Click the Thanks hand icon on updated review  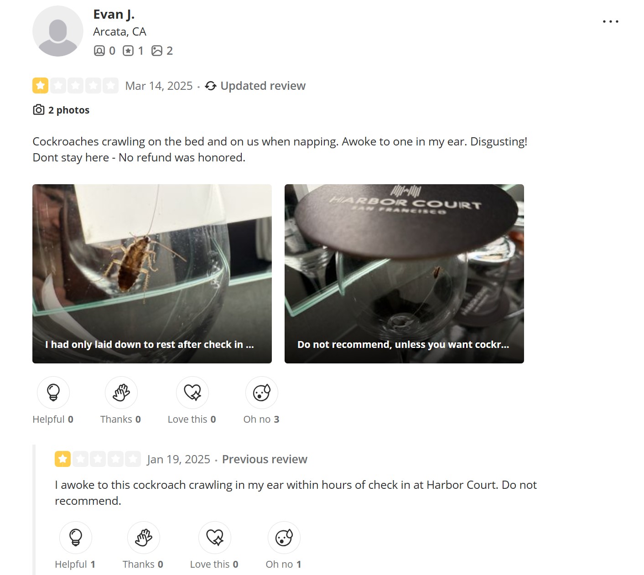[x=121, y=393]
